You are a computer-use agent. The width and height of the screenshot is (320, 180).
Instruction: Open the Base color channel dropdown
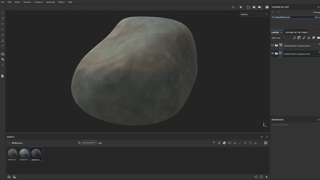tap(278, 38)
